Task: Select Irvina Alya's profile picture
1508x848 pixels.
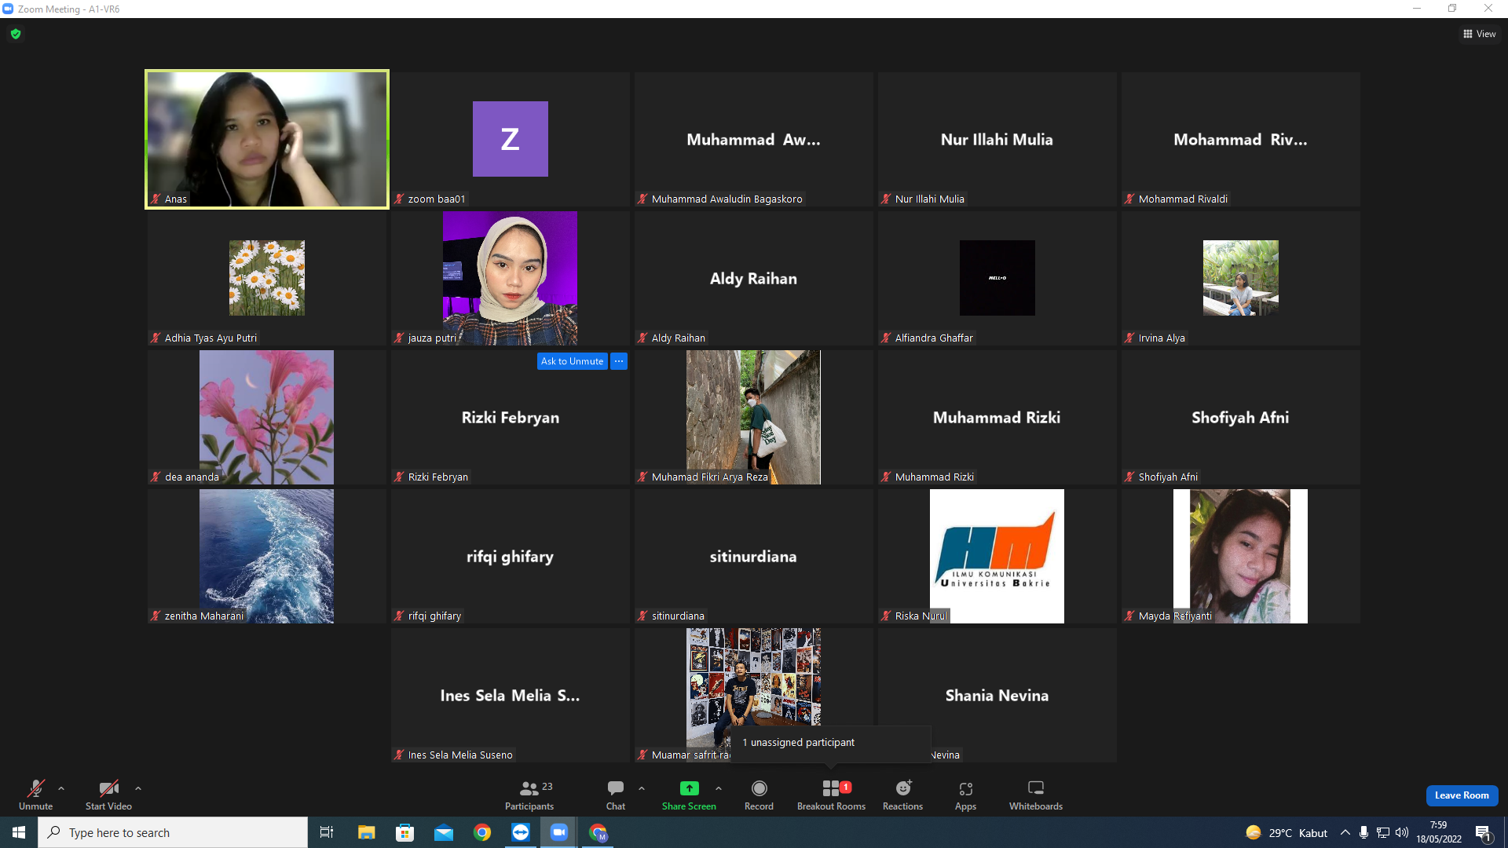Action: click(1241, 278)
